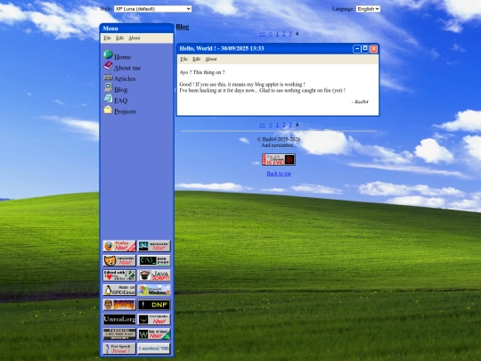Click the folder icon beside Projects
Image resolution: width=481 pixels, height=361 pixels.
(108, 110)
